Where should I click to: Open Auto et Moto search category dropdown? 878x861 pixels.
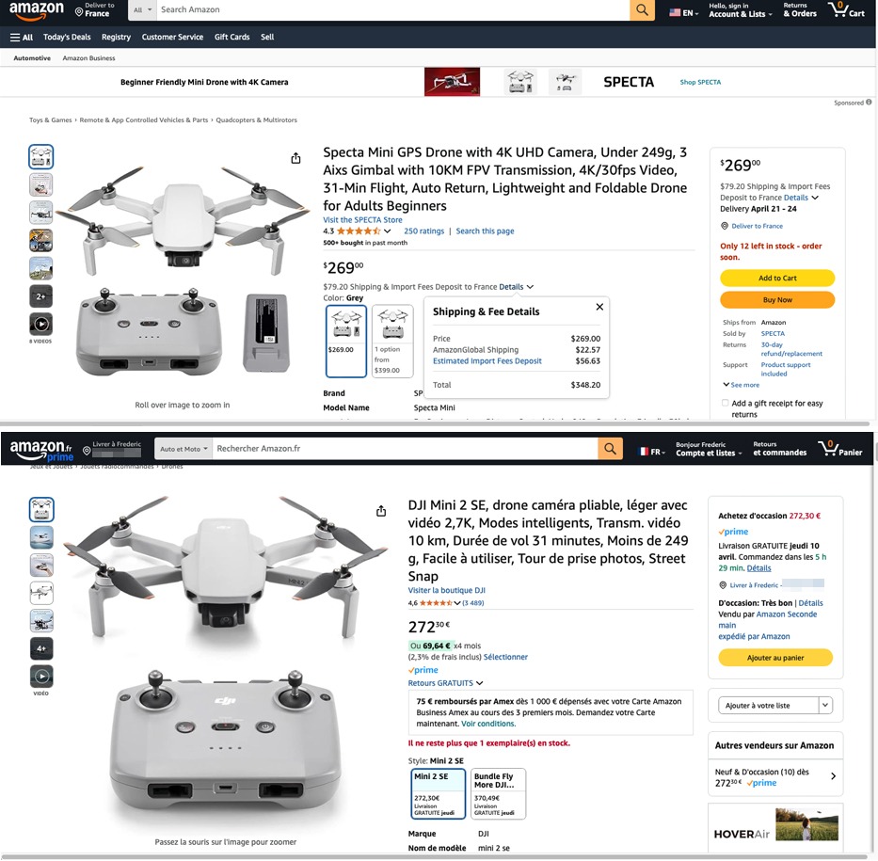tap(184, 449)
